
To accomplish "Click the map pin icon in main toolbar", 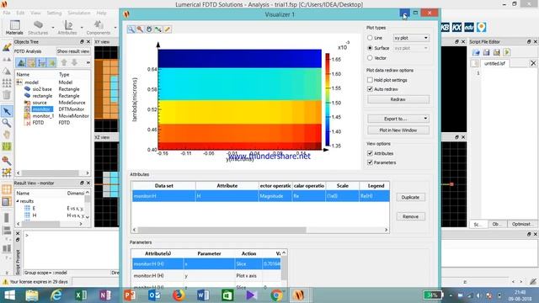I will tap(482, 27).
